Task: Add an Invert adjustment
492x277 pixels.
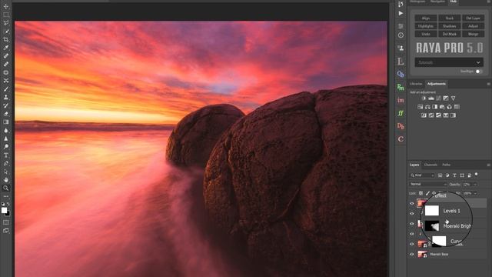Action: pyautogui.click(x=424, y=115)
